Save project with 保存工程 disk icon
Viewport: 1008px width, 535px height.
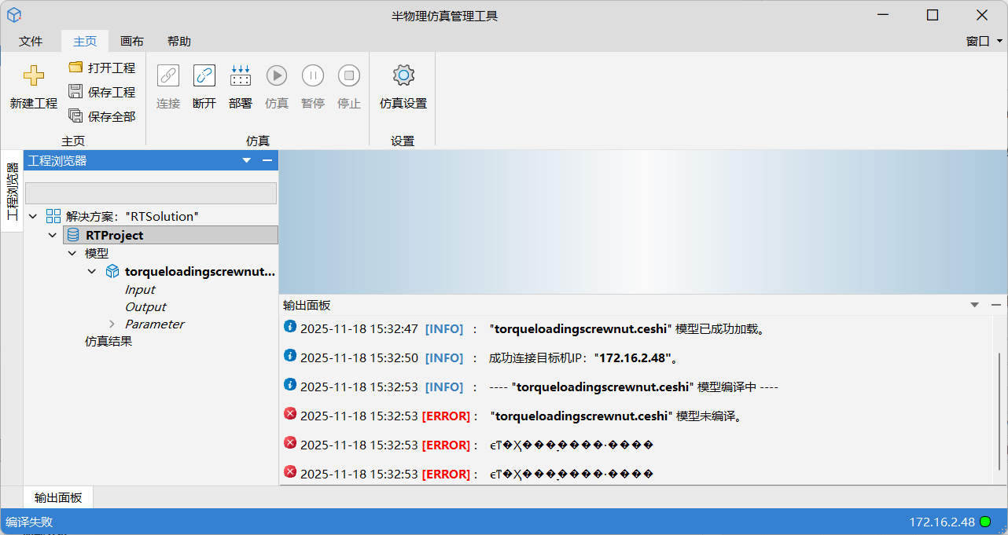75,91
